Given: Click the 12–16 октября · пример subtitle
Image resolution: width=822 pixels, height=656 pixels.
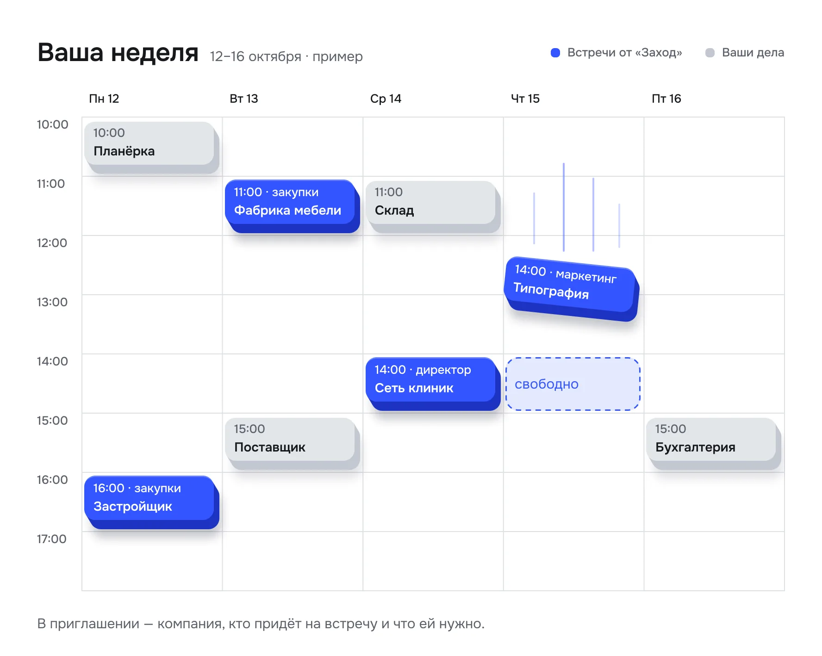Looking at the screenshot, I should (286, 56).
